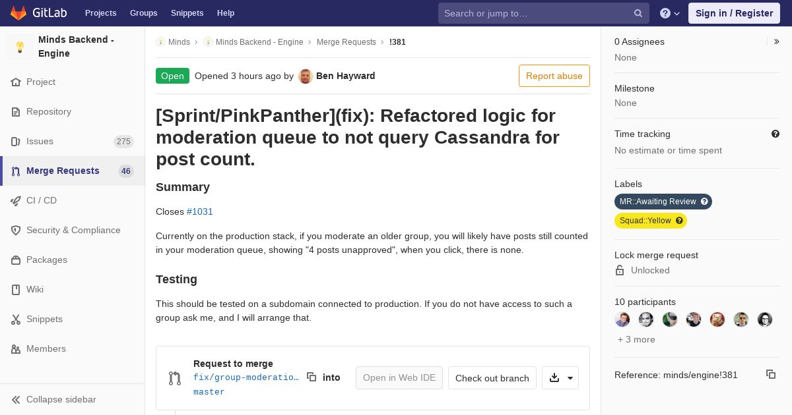Click the Report abuse button
This screenshot has width=792, height=415.
pos(554,76)
